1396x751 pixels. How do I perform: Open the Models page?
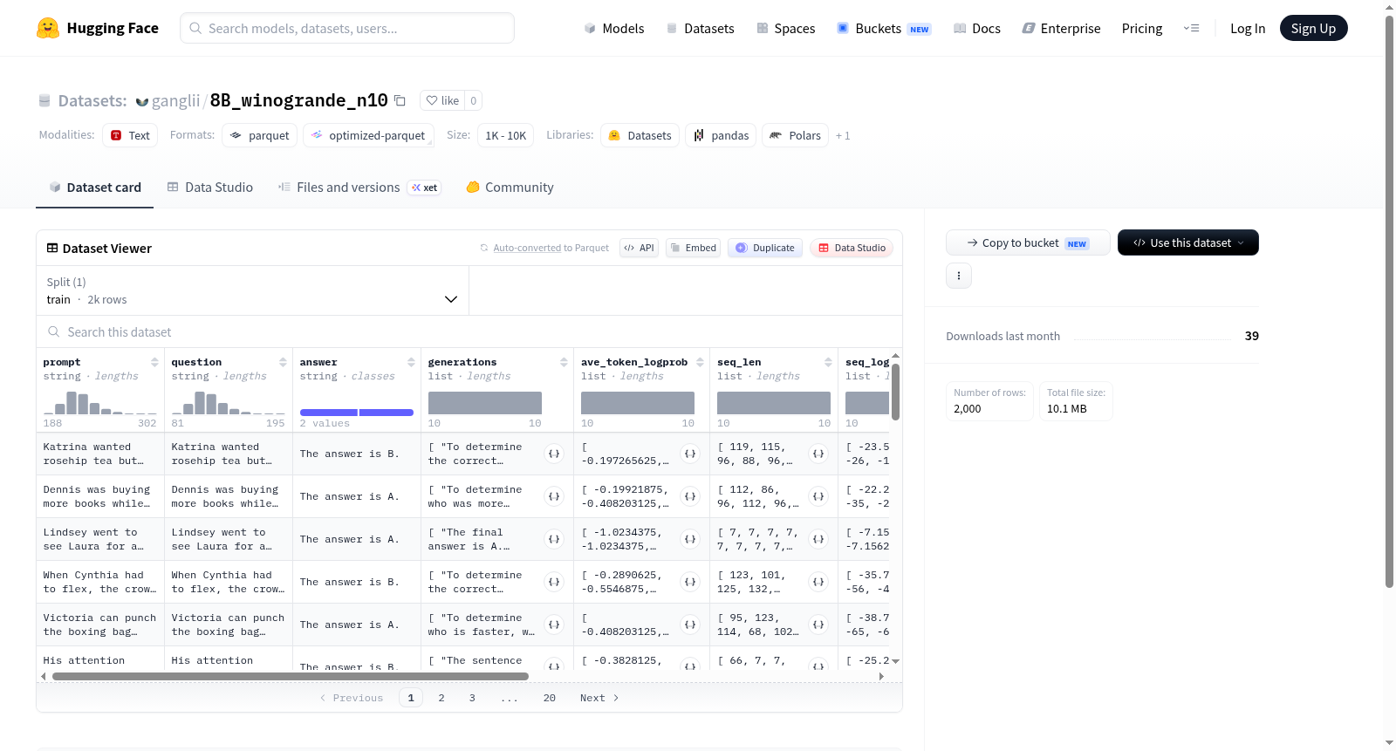coord(614,28)
